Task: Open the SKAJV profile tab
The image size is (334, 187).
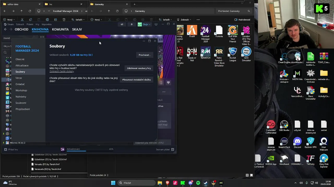Action: pos(77,29)
